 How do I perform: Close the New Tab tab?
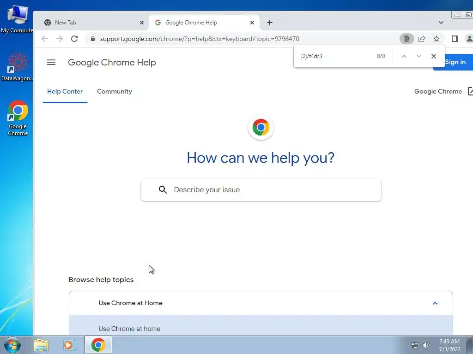point(142,23)
